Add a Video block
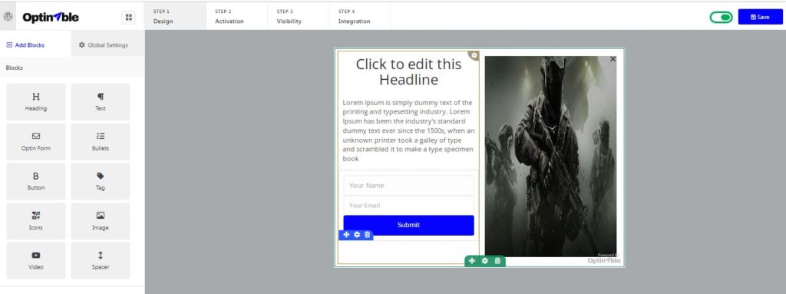The height and width of the screenshot is (294, 786). coord(36,260)
